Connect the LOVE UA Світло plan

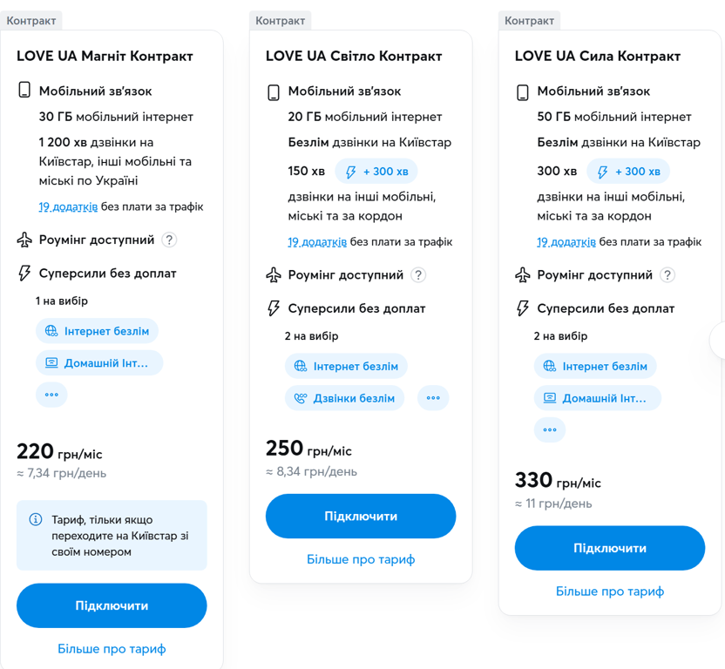click(361, 517)
